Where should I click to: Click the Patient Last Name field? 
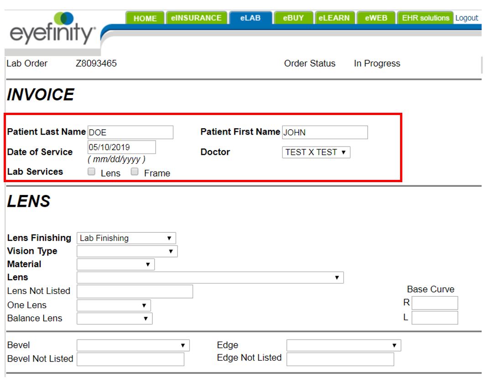point(130,132)
